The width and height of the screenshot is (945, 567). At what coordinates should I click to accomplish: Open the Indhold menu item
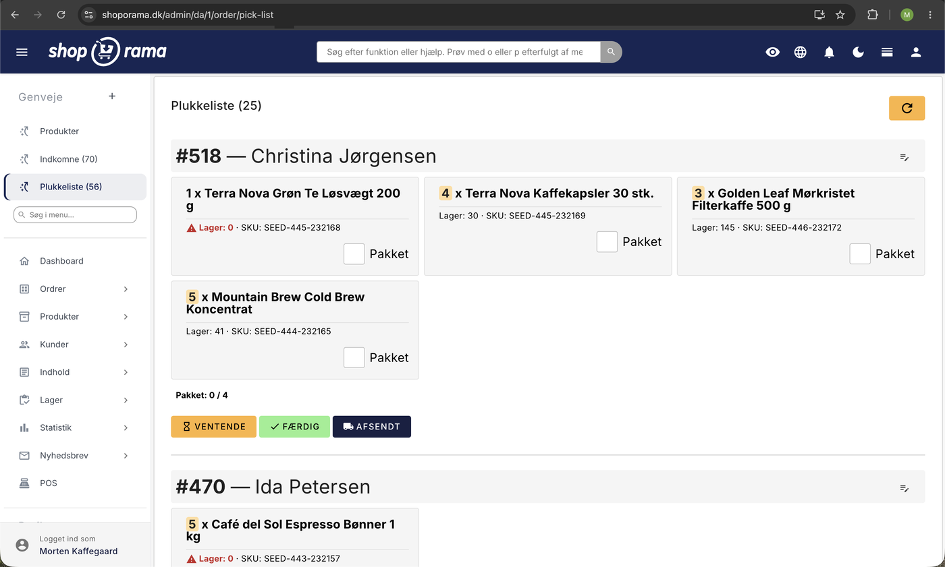click(55, 372)
